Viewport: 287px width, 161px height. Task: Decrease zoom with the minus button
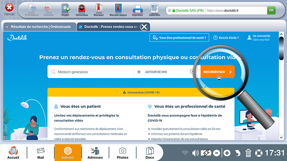[x=216, y=153]
